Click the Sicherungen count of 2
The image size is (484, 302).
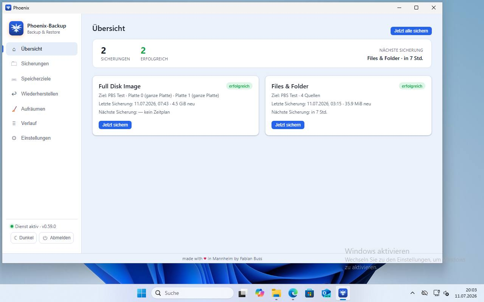point(103,50)
